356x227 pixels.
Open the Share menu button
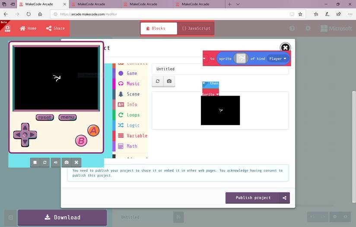(55, 29)
